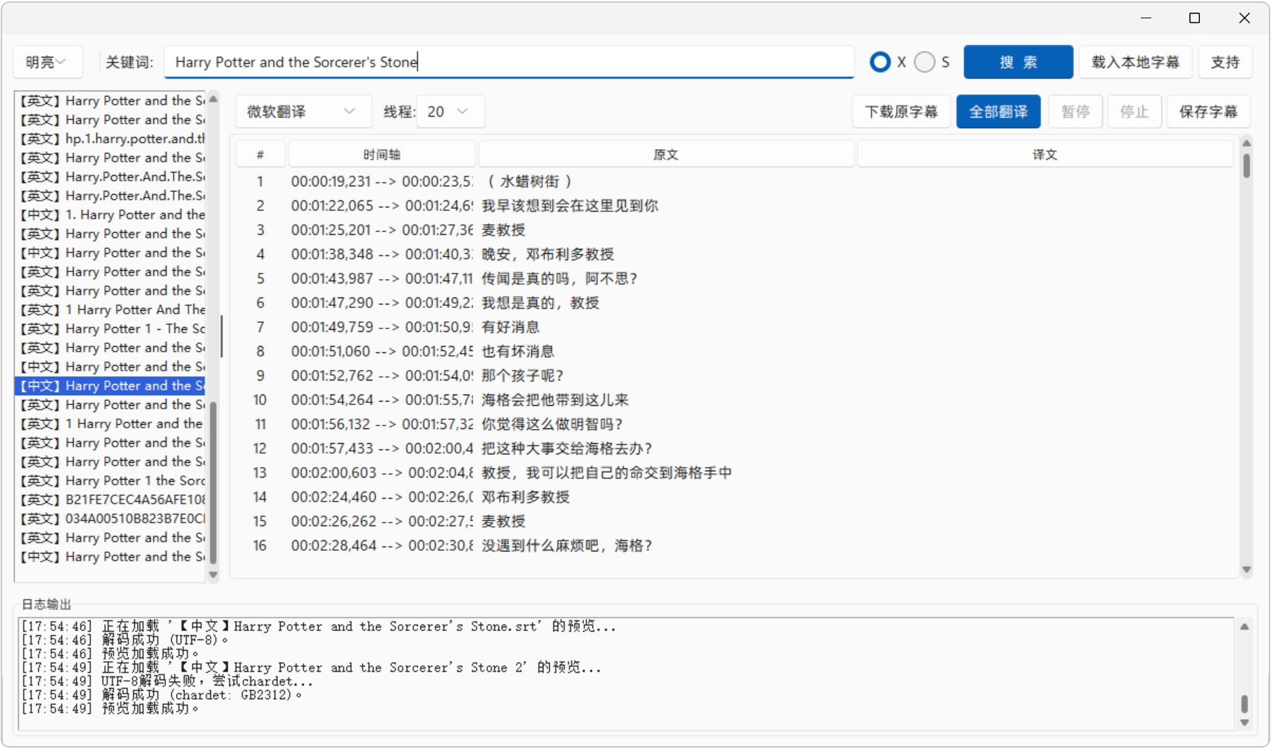Select result hp.1.harry.potter.and.th in list

tap(110, 139)
